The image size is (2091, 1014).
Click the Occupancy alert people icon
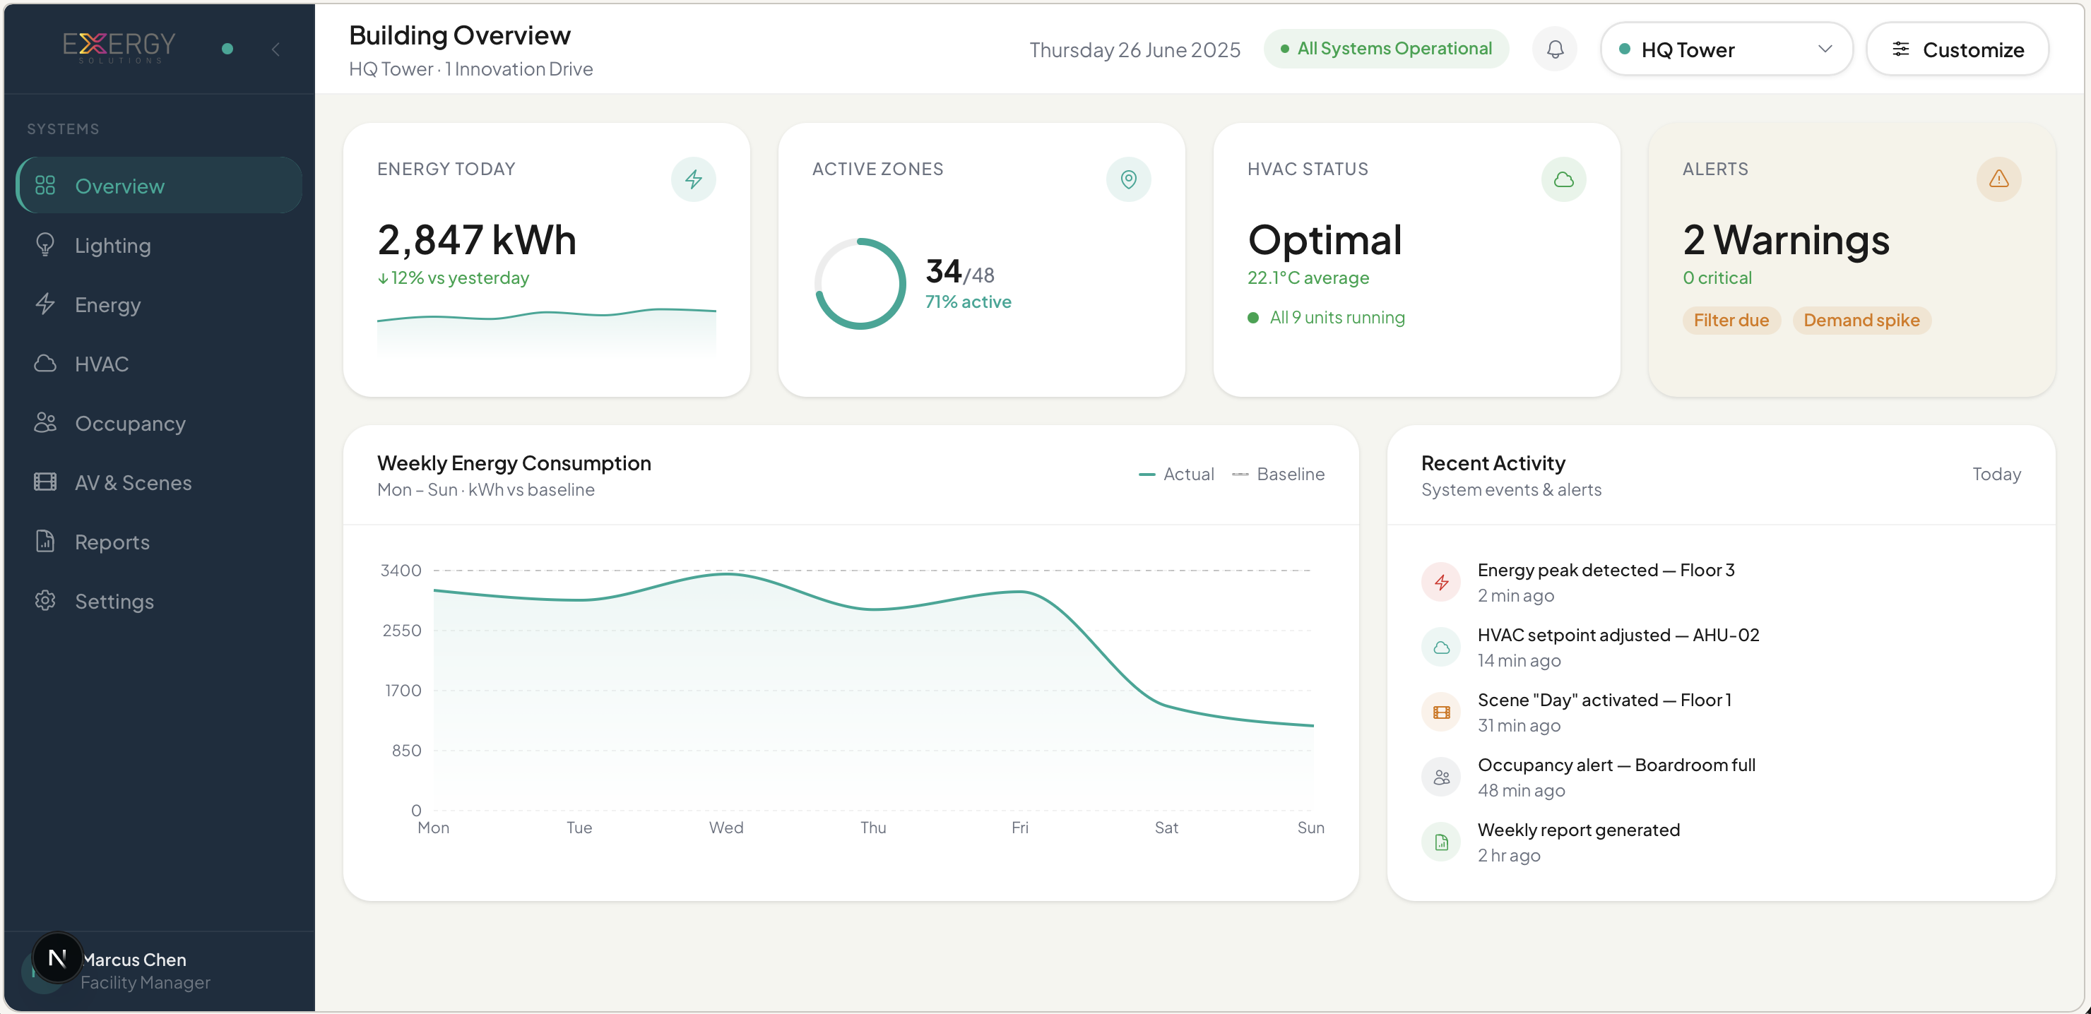1441,777
